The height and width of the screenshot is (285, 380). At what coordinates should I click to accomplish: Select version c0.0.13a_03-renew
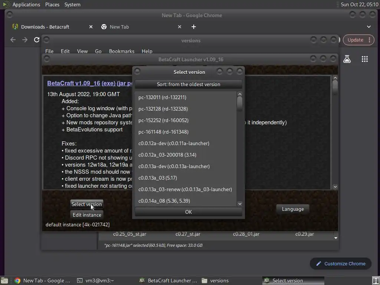click(186, 189)
